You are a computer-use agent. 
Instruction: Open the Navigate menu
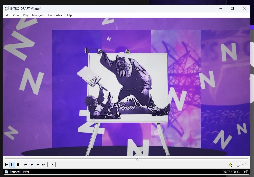pos(38,15)
